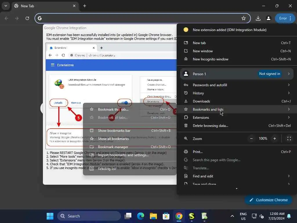Click the forward navigation arrow
Image resolution: width=297 pixels, height=223 pixels.
(17, 18)
